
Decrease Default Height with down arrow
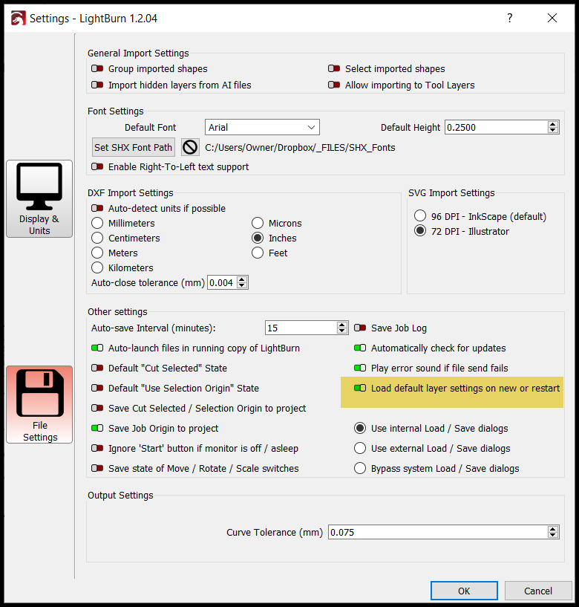click(553, 130)
